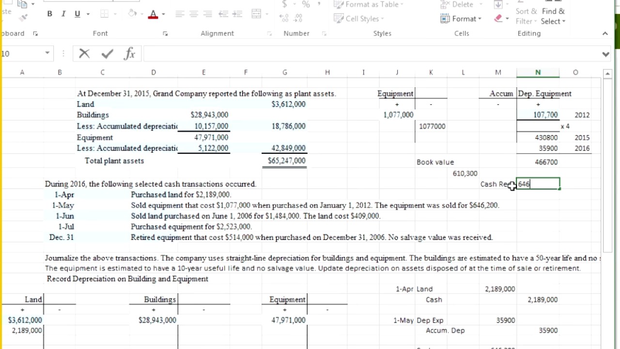The width and height of the screenshot is (620, 349).
Task: Open Cell Styles dropdown
Action: click(359, 18)
